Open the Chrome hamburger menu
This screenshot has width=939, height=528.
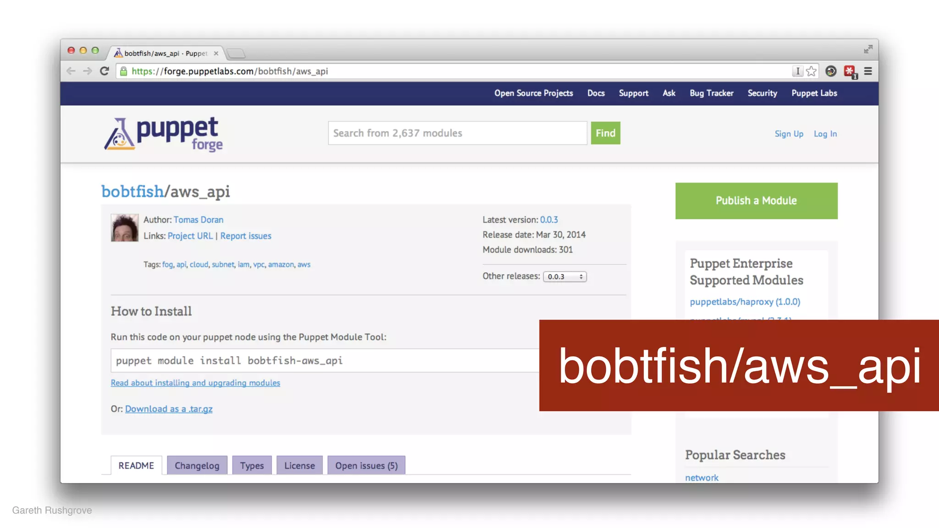(868, 71)
